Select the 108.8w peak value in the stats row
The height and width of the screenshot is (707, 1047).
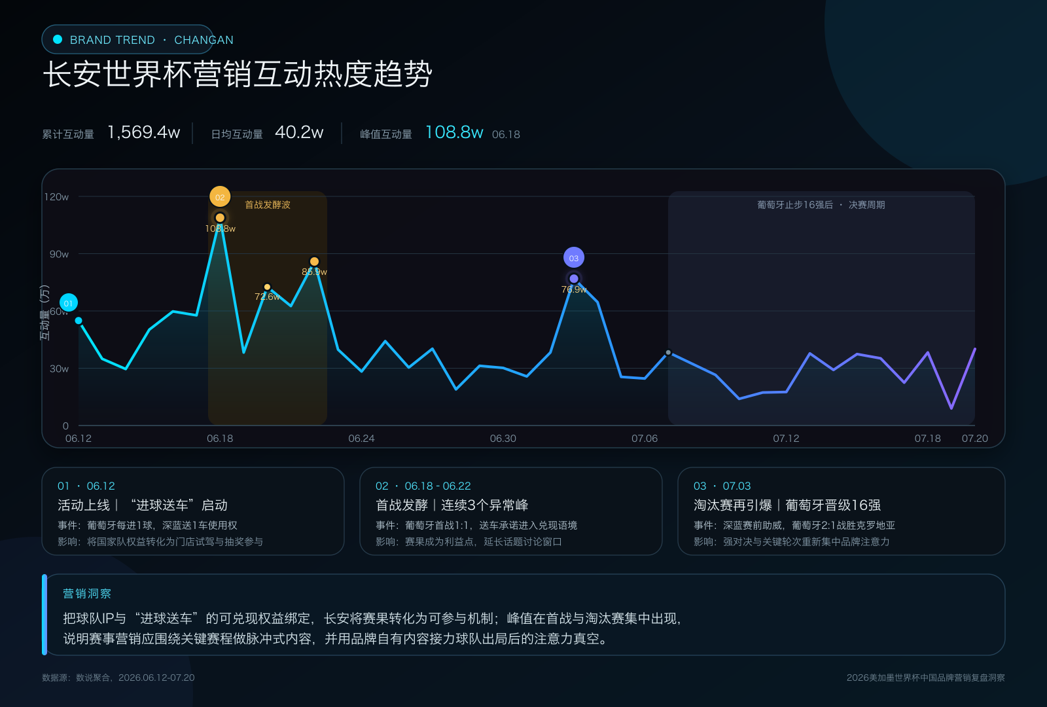(x=454, y=132)
